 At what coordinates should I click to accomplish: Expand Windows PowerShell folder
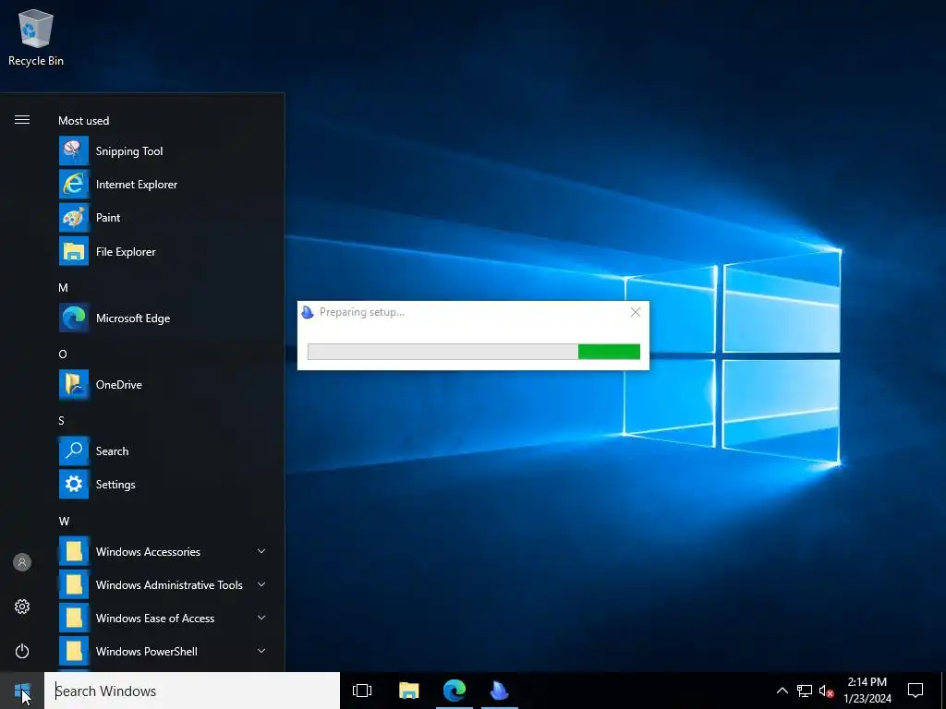click(261, 651)
